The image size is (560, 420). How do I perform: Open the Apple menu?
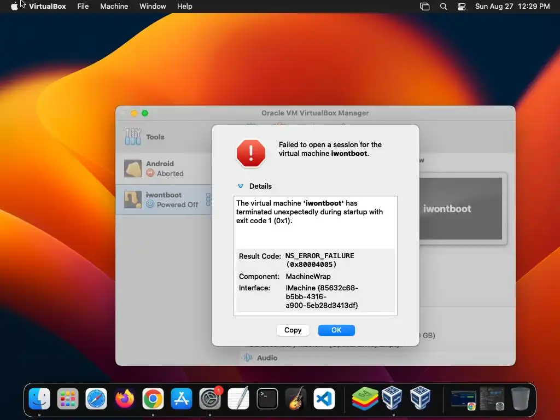click(x=14, y=6)
